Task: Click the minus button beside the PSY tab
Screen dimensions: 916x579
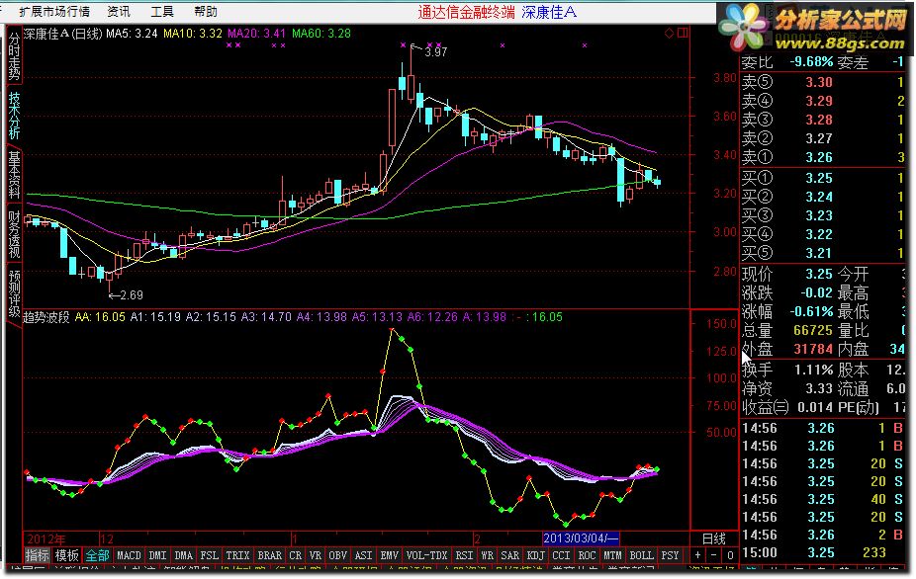Action: pyautogui.click(x=713, y=555)
